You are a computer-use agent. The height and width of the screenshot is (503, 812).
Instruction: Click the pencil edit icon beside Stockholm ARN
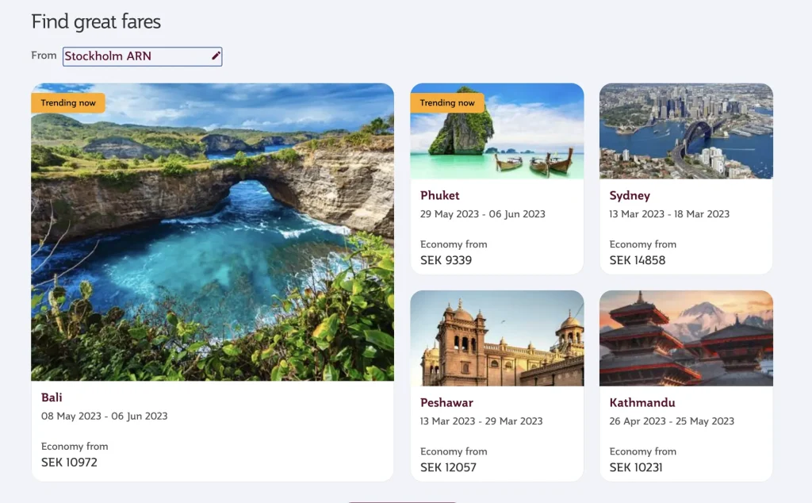click(216, 56)
